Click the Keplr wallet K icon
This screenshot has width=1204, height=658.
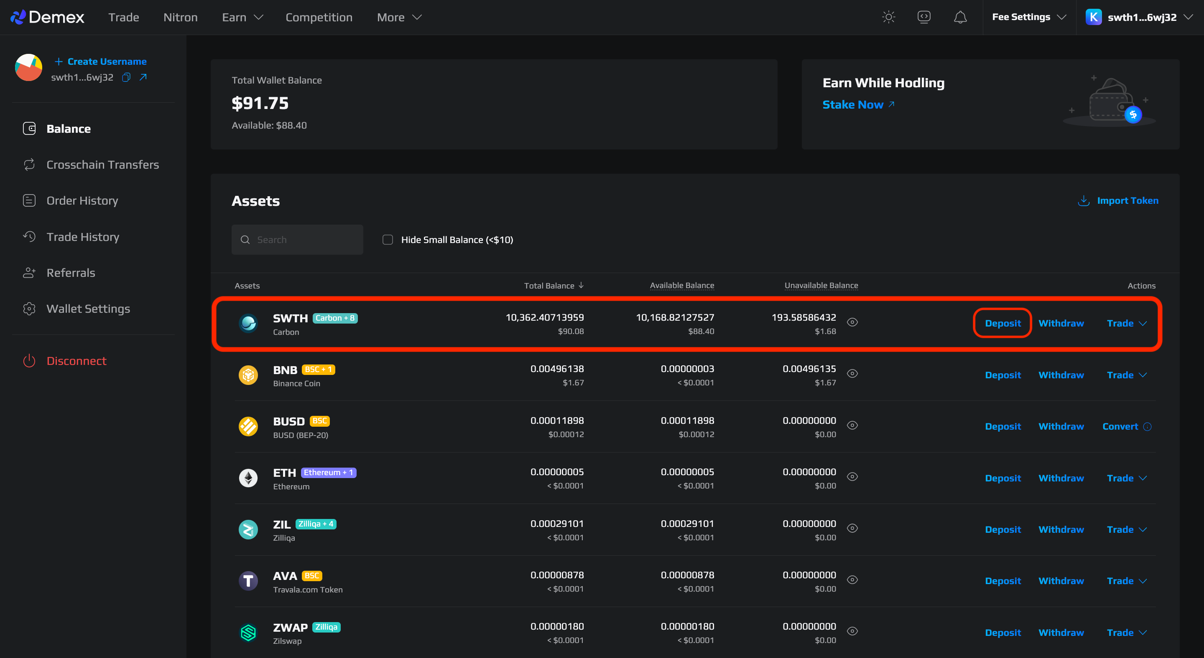[x=1093, y=17]
